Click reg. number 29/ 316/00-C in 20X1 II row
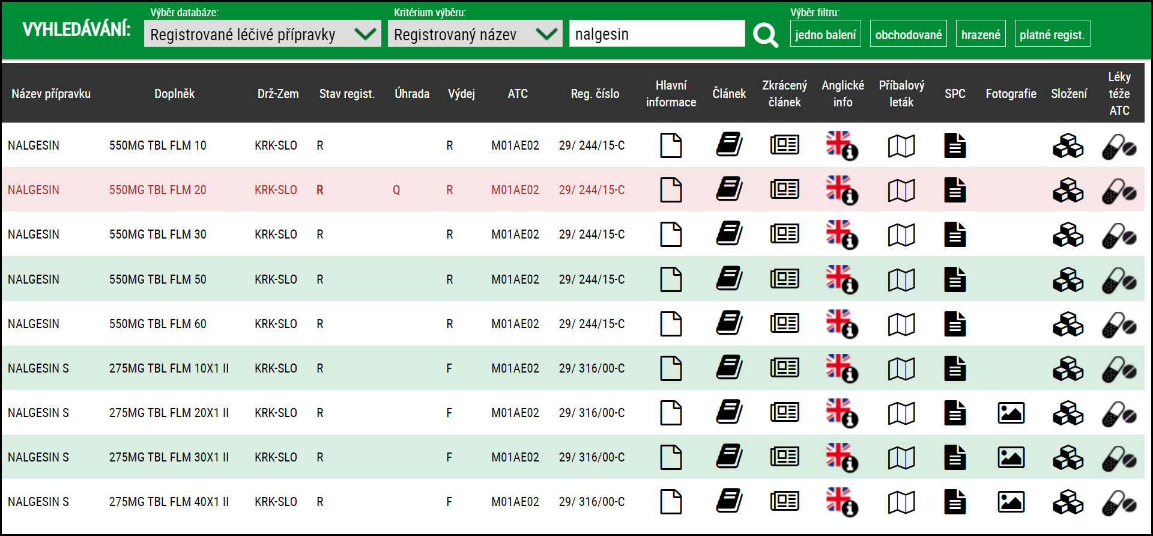The width and height of the screenshot is (1153, 536). pyautogui.click(x=592, y=413)
